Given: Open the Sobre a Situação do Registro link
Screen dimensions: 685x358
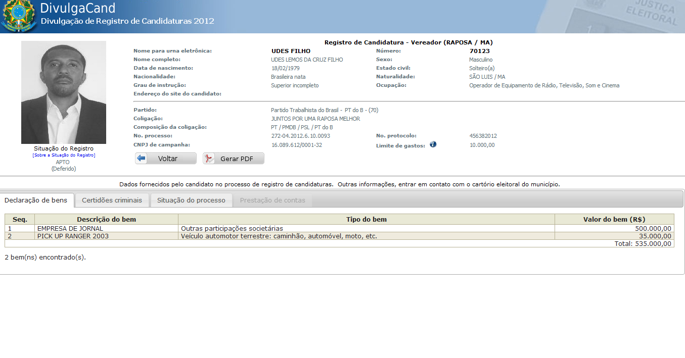Looking at the screenshot, I should 64,155.
